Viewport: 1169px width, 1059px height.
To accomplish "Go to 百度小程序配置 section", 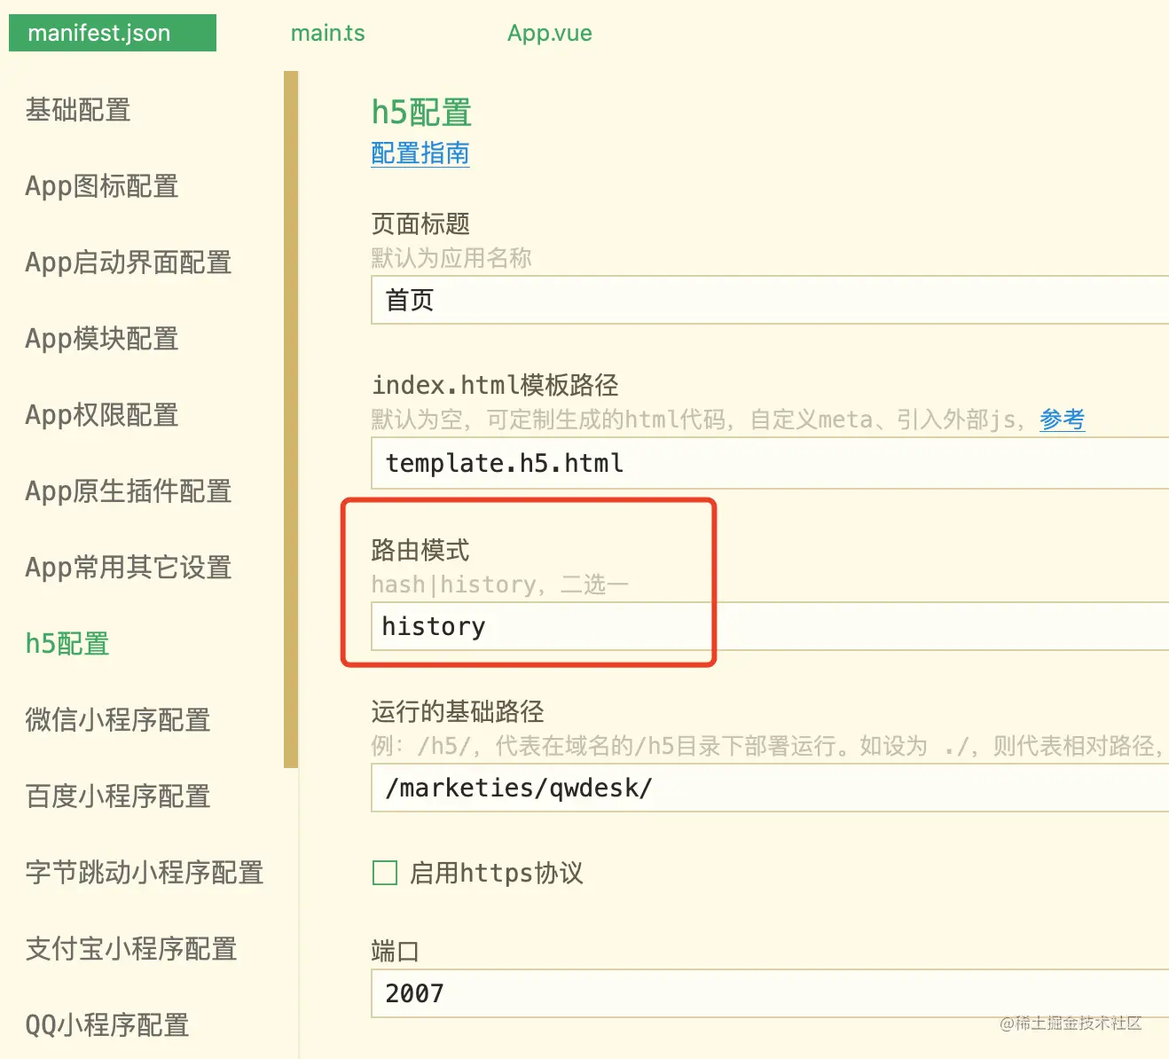I will [x=118, y=796].
